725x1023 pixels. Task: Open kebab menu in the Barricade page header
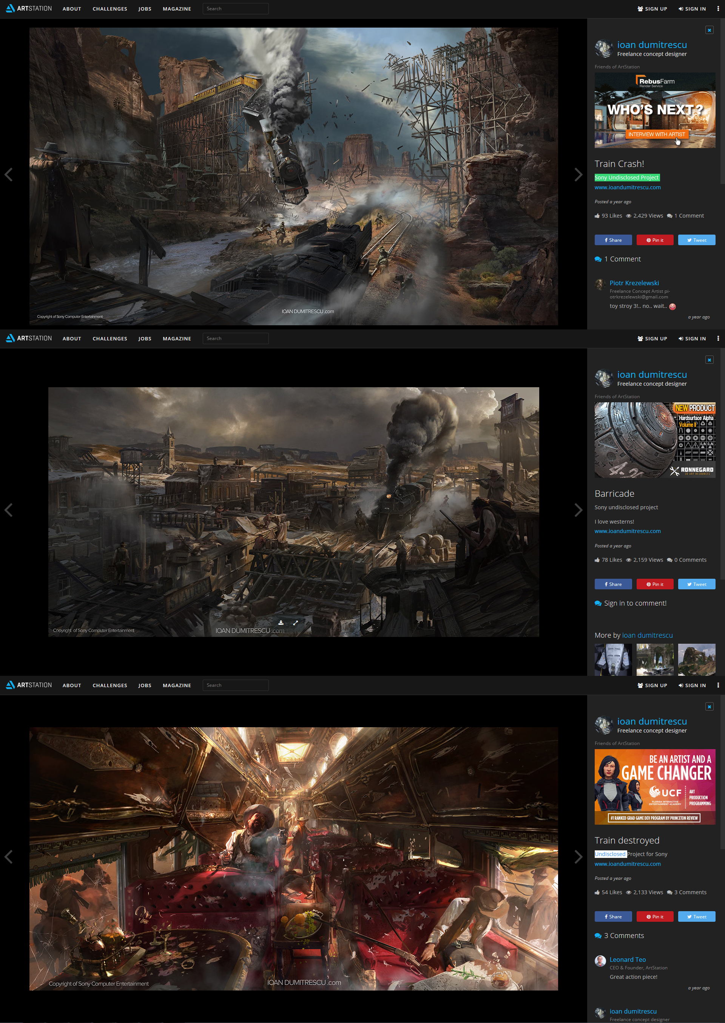pos(718,338)
